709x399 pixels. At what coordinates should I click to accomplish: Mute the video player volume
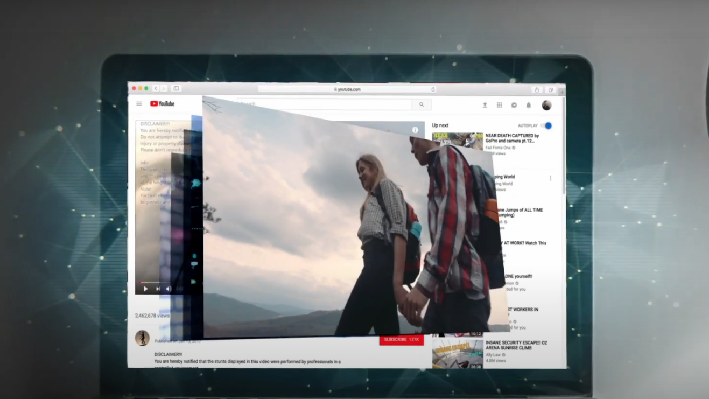[169, 289]
